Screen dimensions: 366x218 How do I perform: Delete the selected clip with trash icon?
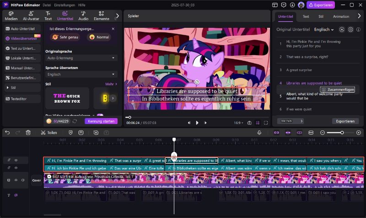tap(28, 133)
